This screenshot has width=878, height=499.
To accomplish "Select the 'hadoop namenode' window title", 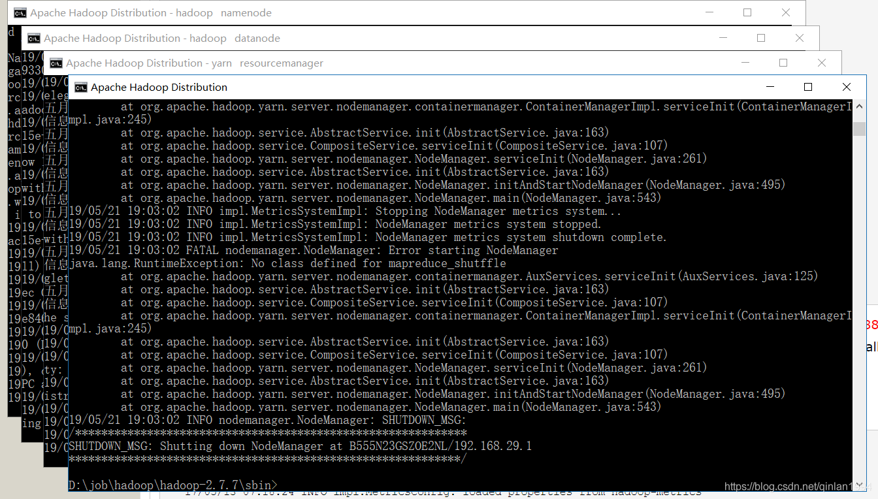I will 151,13.
